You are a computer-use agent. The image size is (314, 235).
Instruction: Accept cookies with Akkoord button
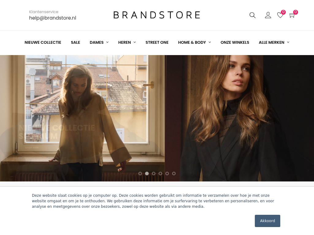(x=267, y=221)
